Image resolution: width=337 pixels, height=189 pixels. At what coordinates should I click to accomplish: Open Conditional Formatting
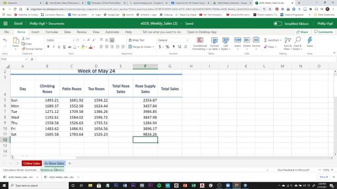click(200, 44)
